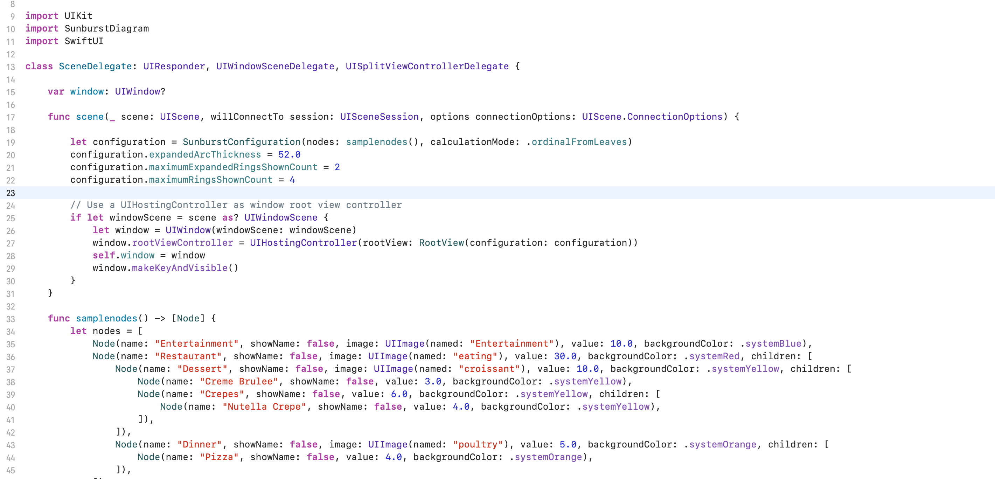
Task: Click line number 13 in the gutter
Action: click(11, 67)
